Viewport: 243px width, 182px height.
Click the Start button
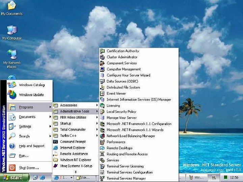pos(15,178)
